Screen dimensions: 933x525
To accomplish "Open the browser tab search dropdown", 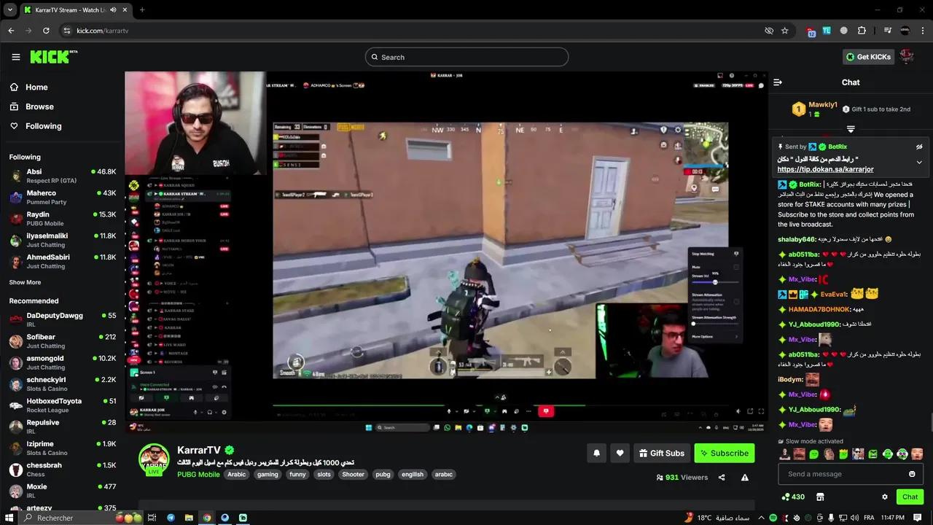I will (9, 9).
